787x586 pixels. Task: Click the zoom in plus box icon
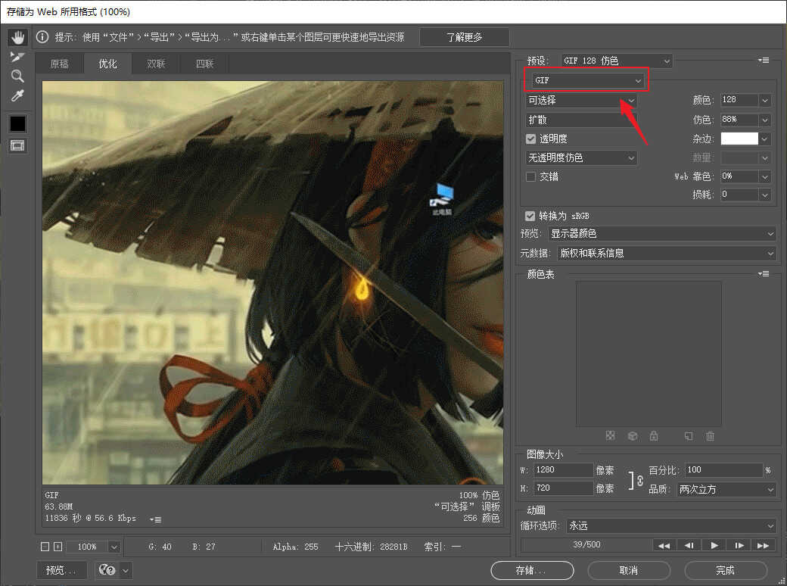click(x=58, y=547)
